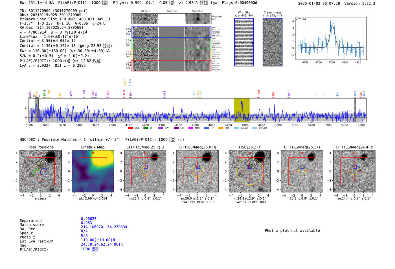Screen dimensions: 395x269
Task: Select the red-bordered fiber 2D spectrum row
Action: 172,65
